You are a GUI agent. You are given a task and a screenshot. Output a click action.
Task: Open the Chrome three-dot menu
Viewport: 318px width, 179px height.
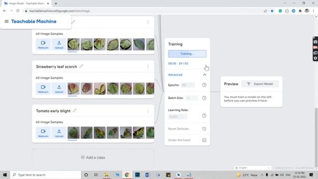(x=314, y=11)
